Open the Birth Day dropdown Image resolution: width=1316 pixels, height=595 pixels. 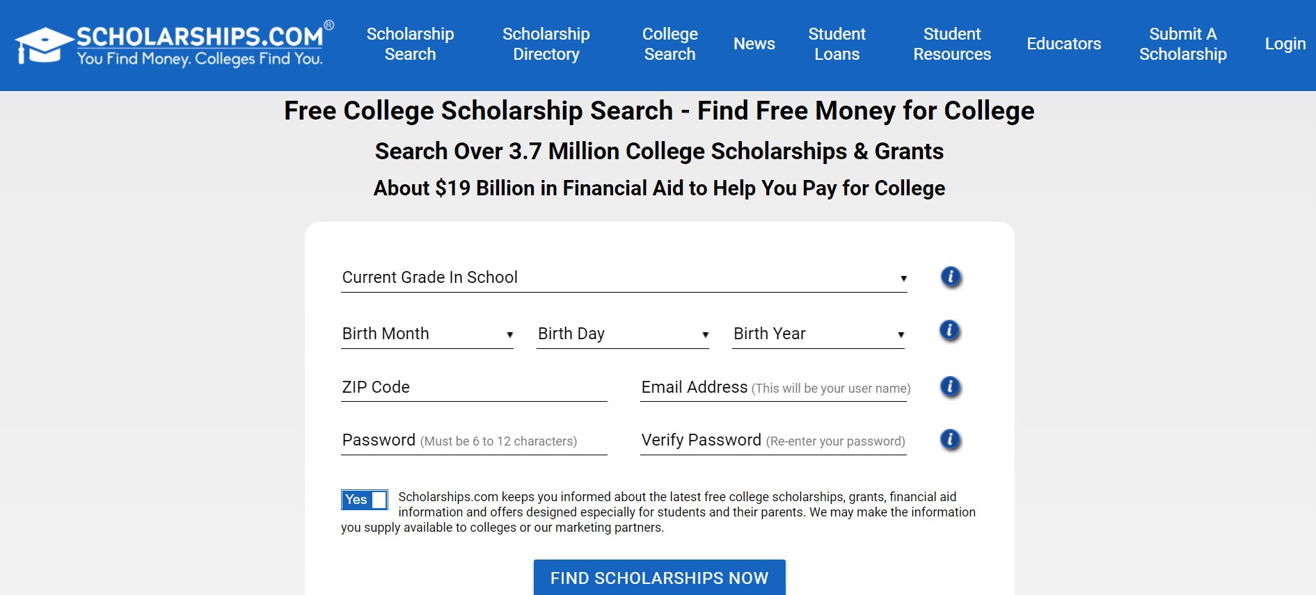click(623, 334)
